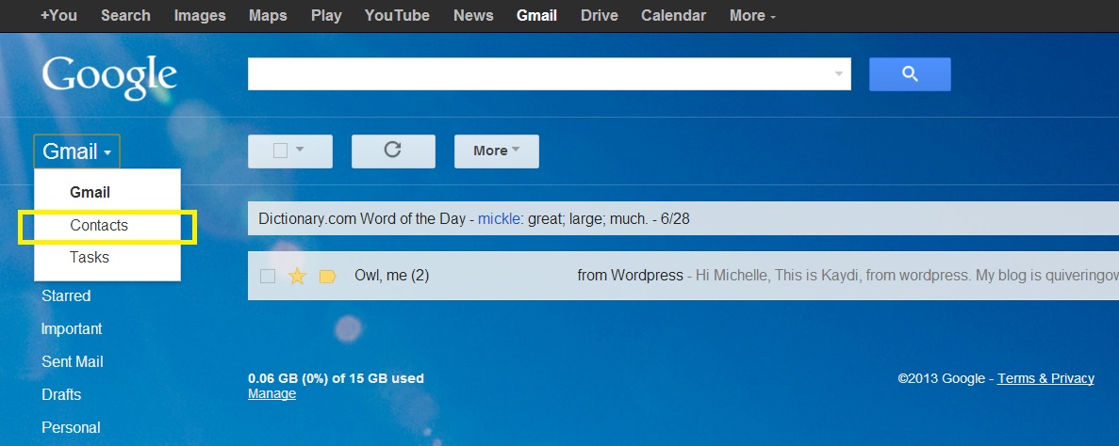Open the Terms & Privacy link

click(1045, 378)
